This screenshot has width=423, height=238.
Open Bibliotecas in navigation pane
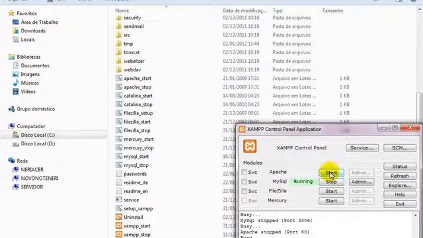pyautogui.click(x=28, y=57)
